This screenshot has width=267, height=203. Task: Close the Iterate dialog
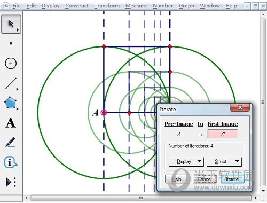(240, 107)
